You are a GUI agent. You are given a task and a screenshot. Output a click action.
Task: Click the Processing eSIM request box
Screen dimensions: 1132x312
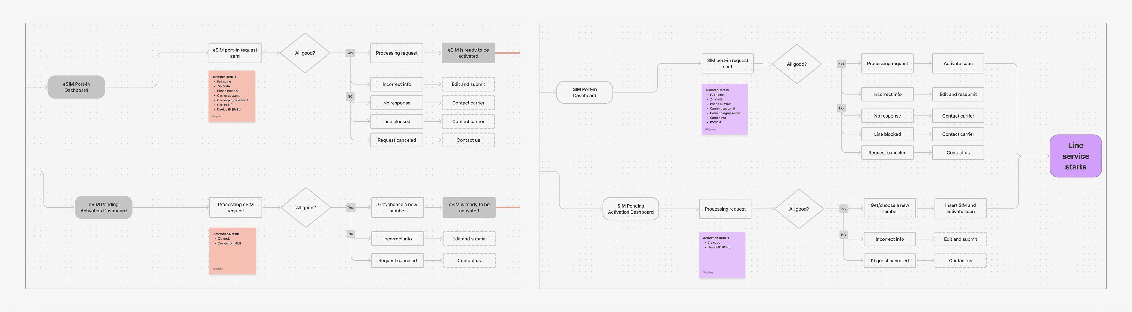236,208
